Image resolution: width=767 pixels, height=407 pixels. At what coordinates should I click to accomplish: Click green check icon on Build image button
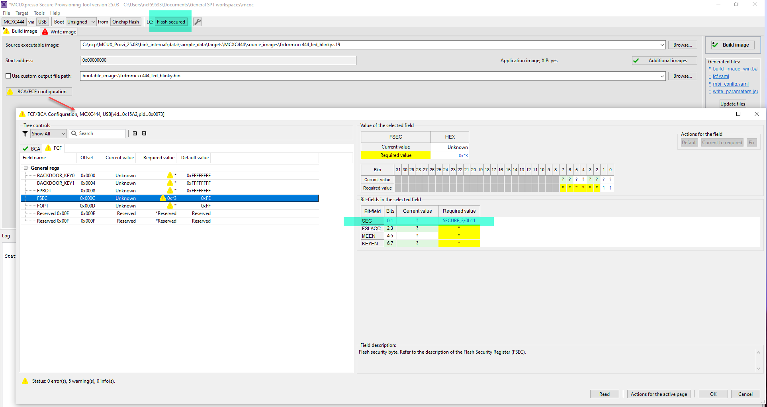pyautogui.click(x=715, y=45)
